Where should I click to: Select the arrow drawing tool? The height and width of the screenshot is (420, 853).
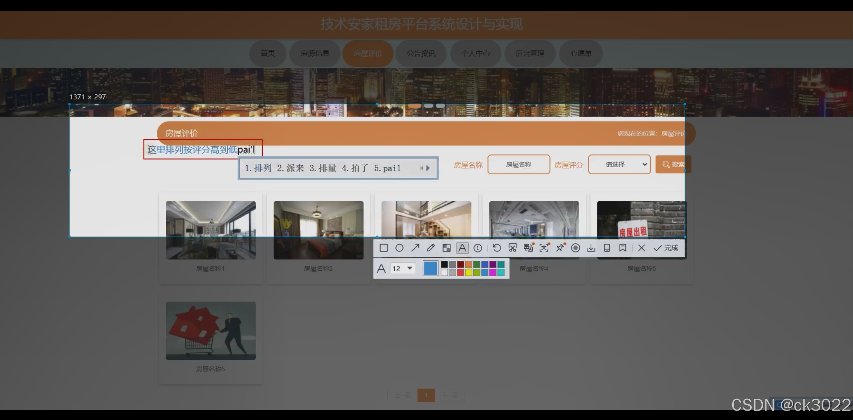pos(415,248)
